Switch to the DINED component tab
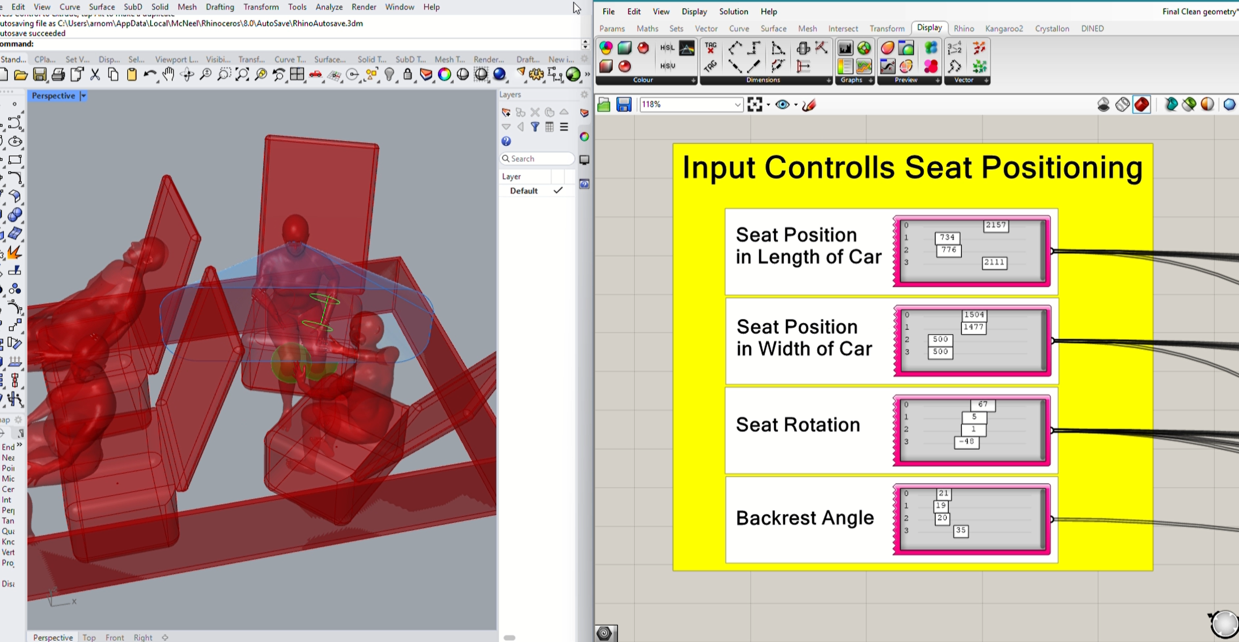The height and width of the screenshot is (642, 1239). tap(1092, 28)
